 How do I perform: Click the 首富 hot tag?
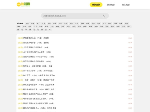click(30, 26)
